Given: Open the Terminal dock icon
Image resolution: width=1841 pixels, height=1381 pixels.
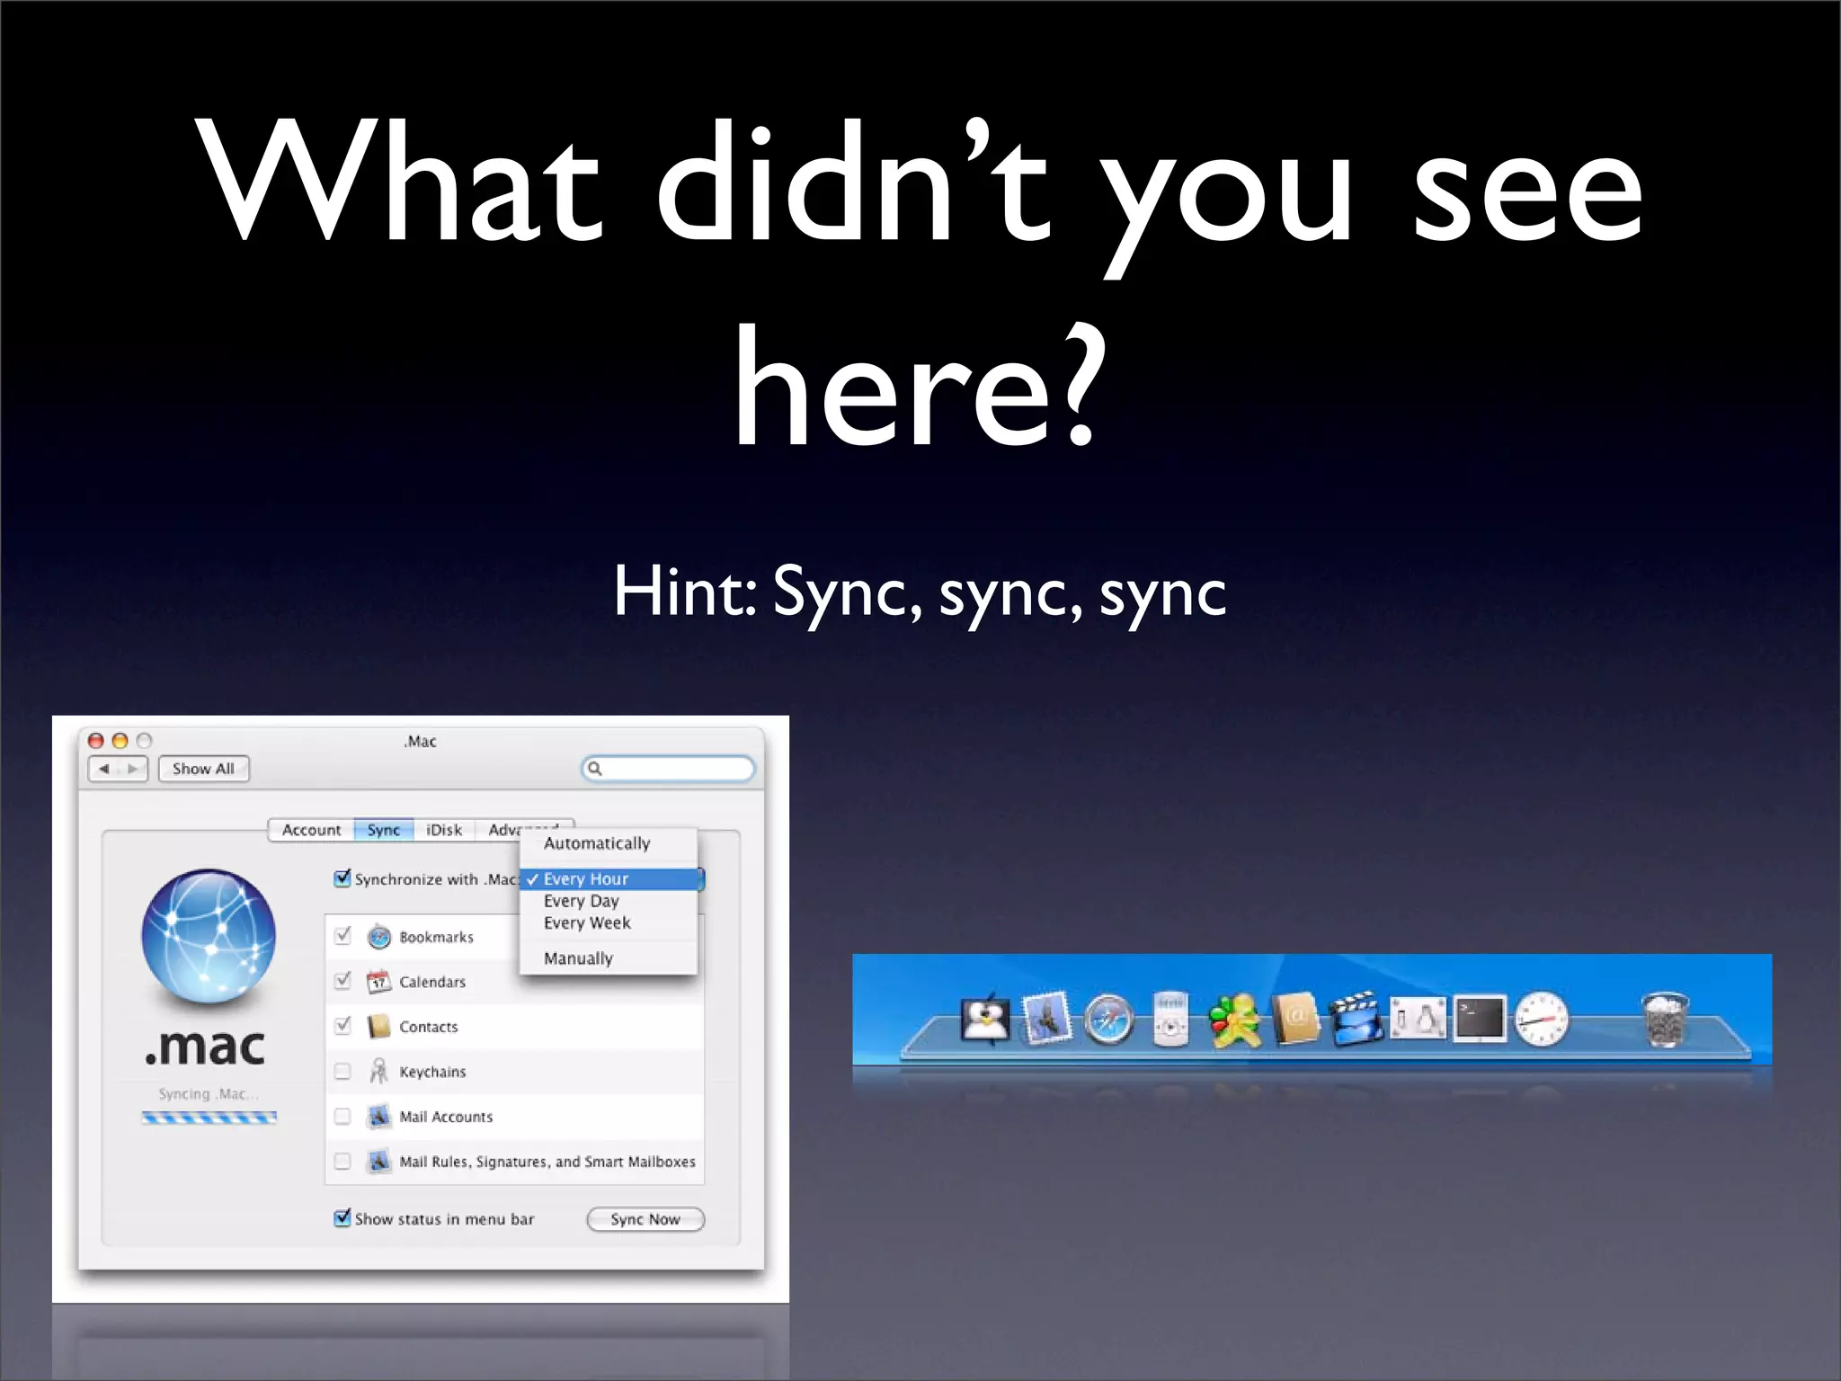Looking at the screenshot, I should [x=1480, y=1020].
